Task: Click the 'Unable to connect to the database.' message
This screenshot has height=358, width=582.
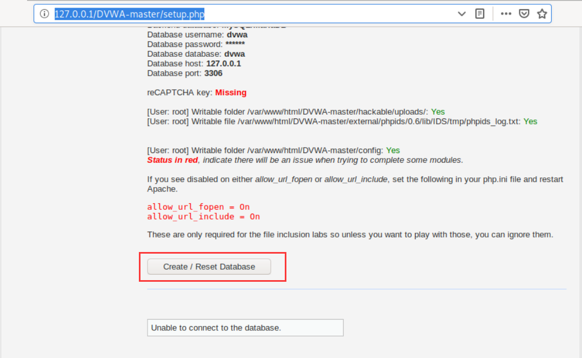Action: click(x=245, y=328)
